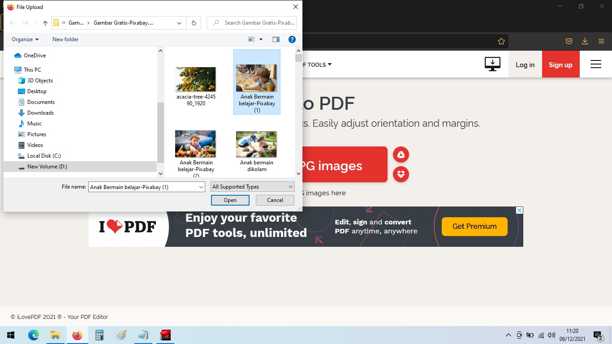Click the iLovePDF connect-to-device monitor icon
Viewport: 612px width, 344px height.
click(492, 64)
